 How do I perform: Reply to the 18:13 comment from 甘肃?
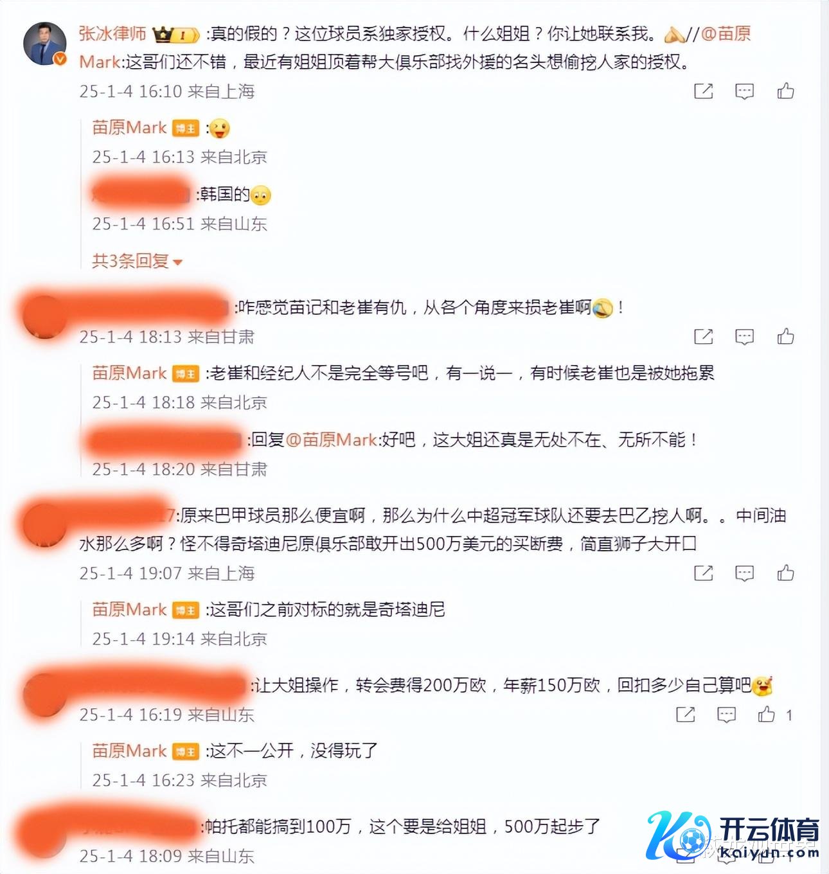click(744, 337)
